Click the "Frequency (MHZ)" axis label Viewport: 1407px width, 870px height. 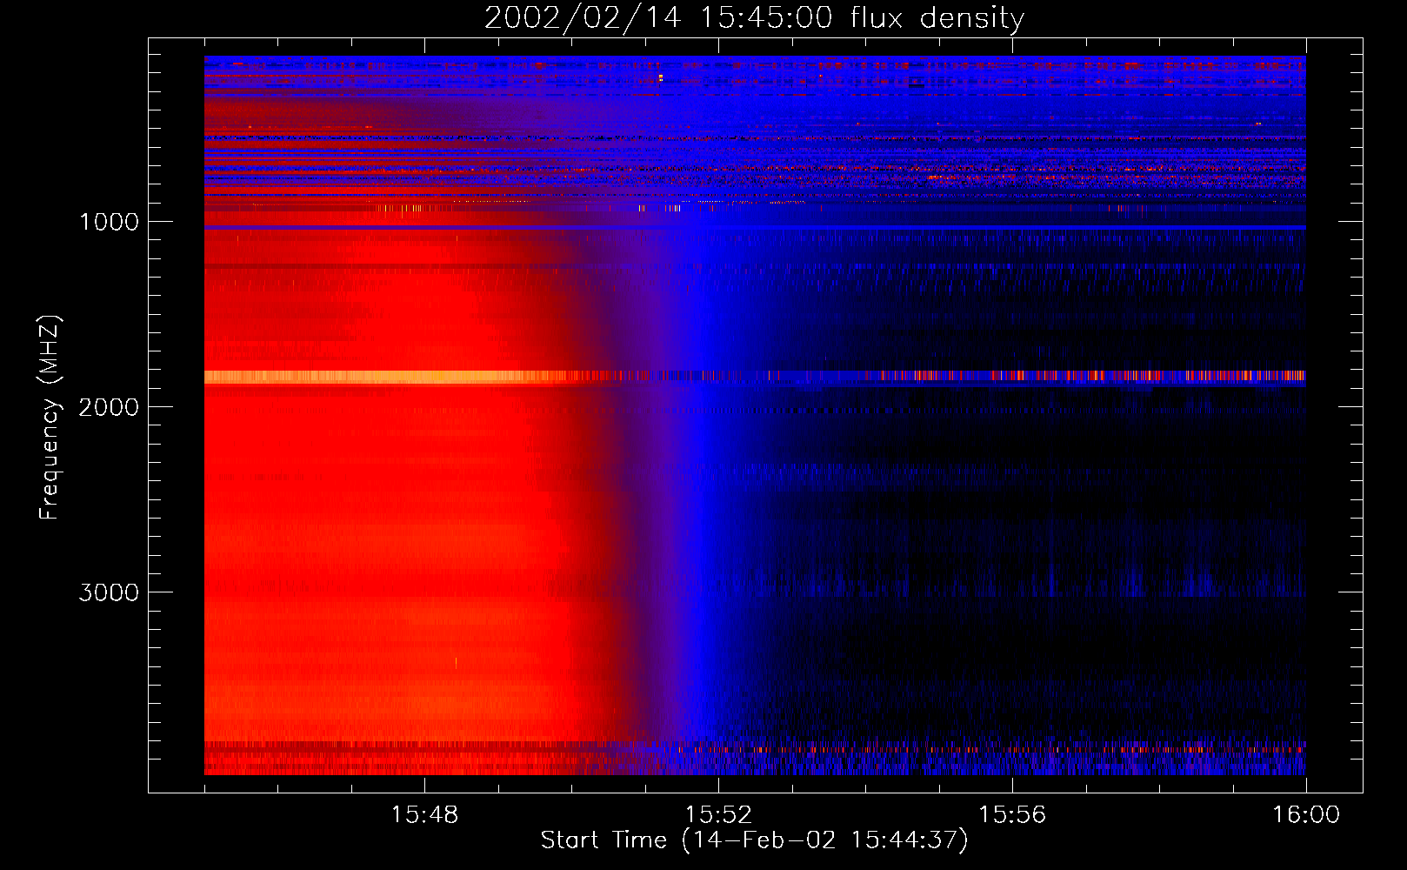50,418
